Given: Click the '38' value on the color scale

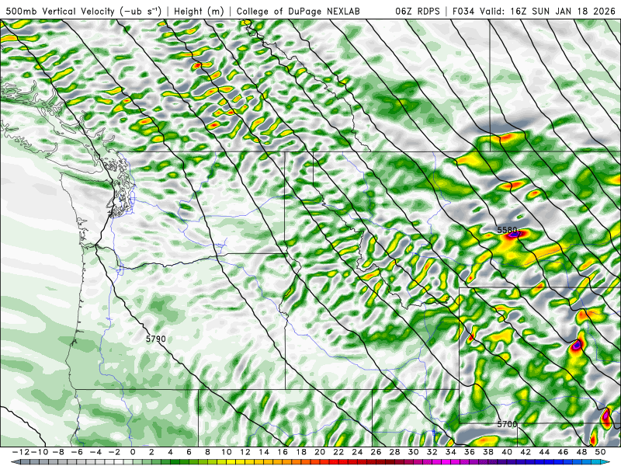Looking at the screenshot, I should (488, 452).
